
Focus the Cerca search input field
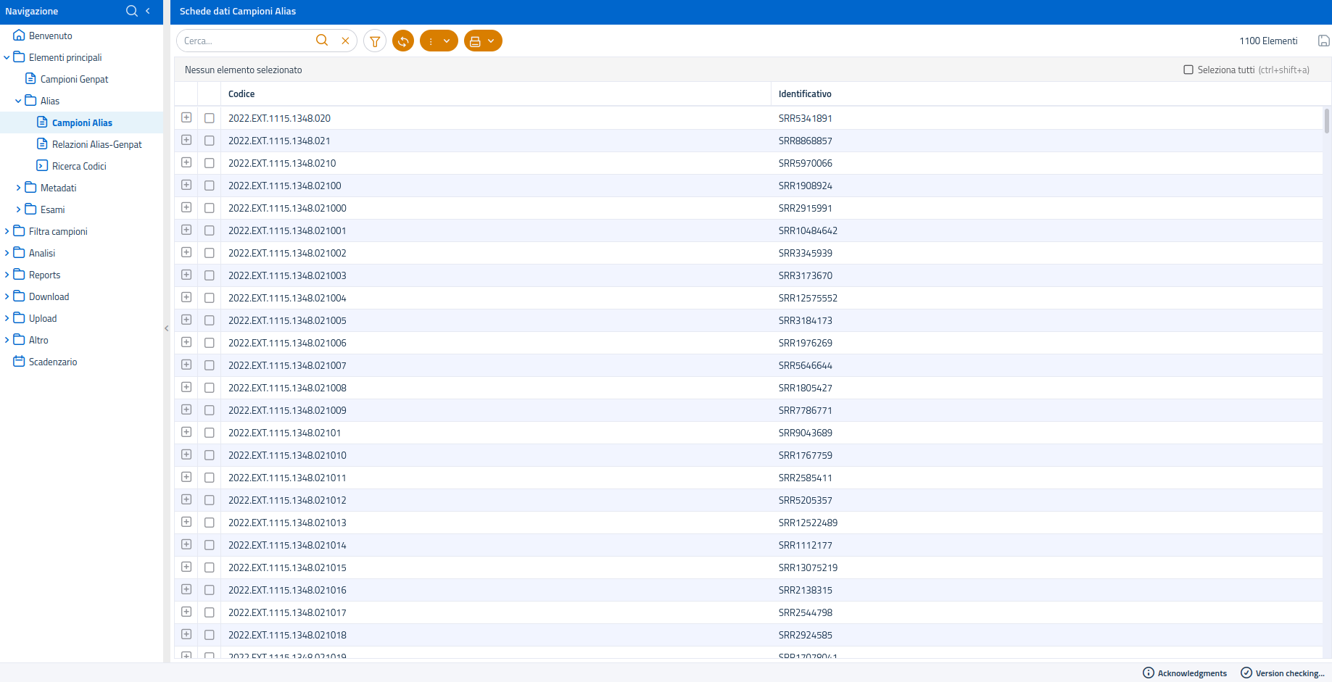(x=247, y=41)
